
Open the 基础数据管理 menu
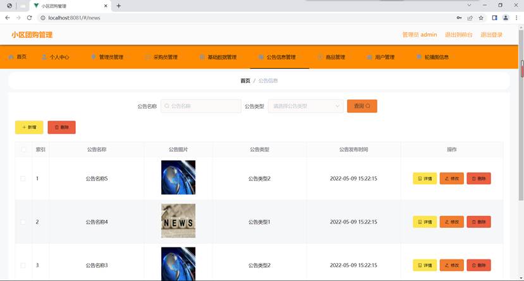coord(218,57)
